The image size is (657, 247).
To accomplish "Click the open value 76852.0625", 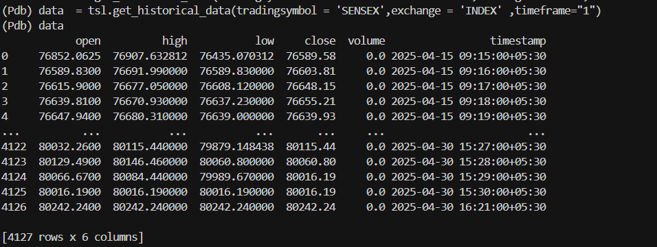I will (69, 56).
